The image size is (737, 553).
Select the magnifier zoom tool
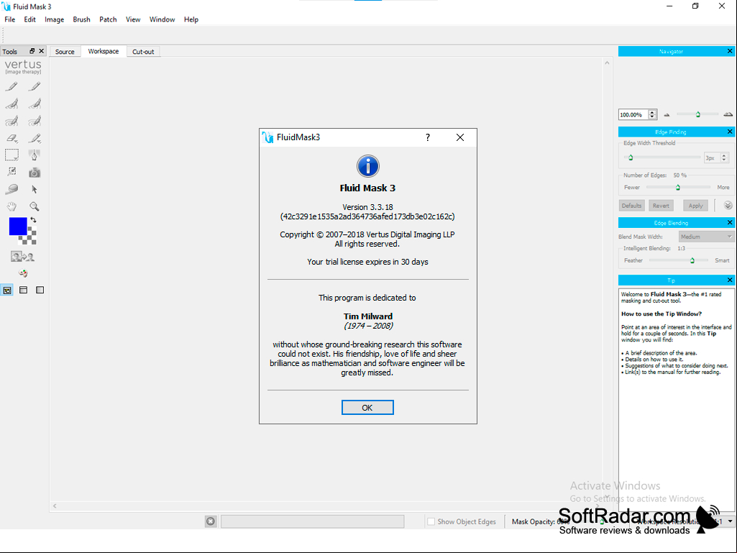pos(35,206)
